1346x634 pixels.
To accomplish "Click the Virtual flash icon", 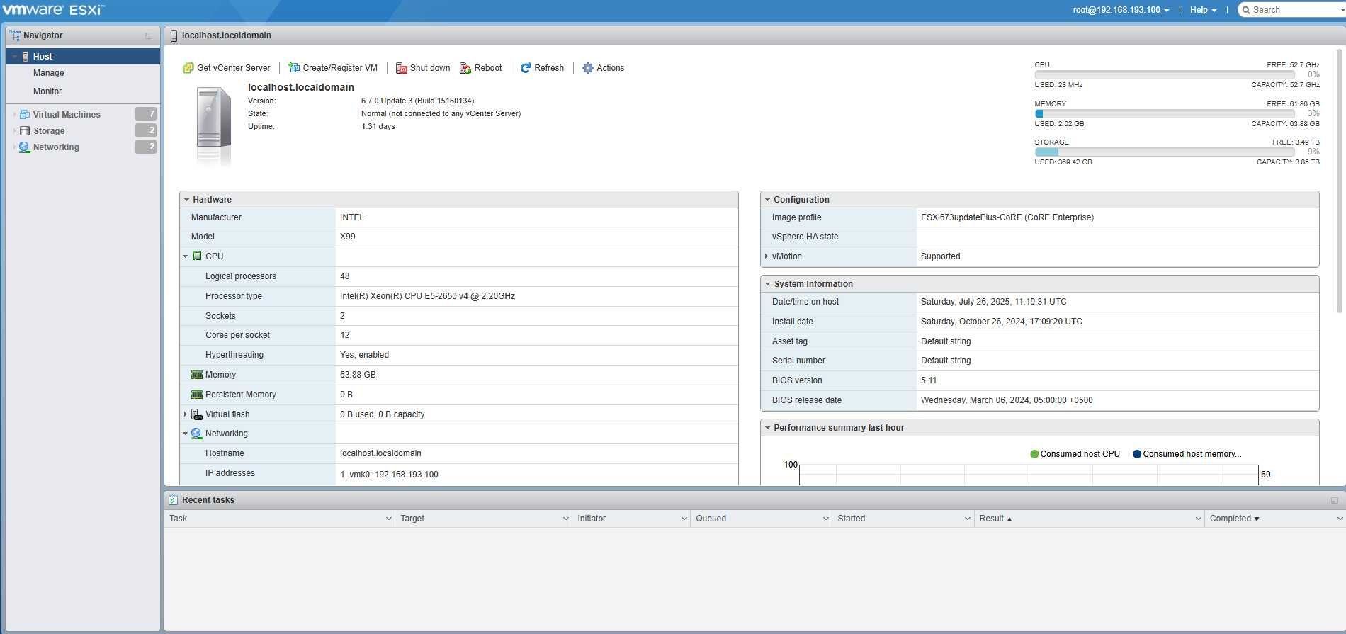I will [x=197, y=414].
